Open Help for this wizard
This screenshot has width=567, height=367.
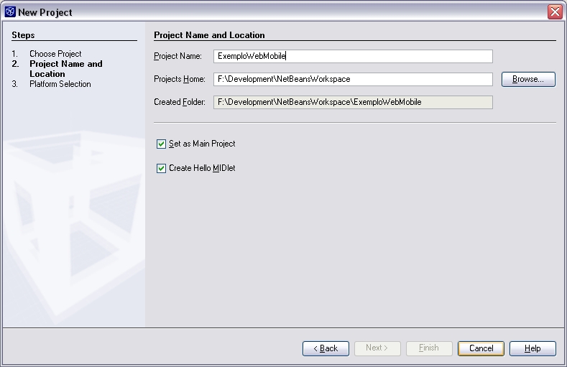tap(533, 348)
